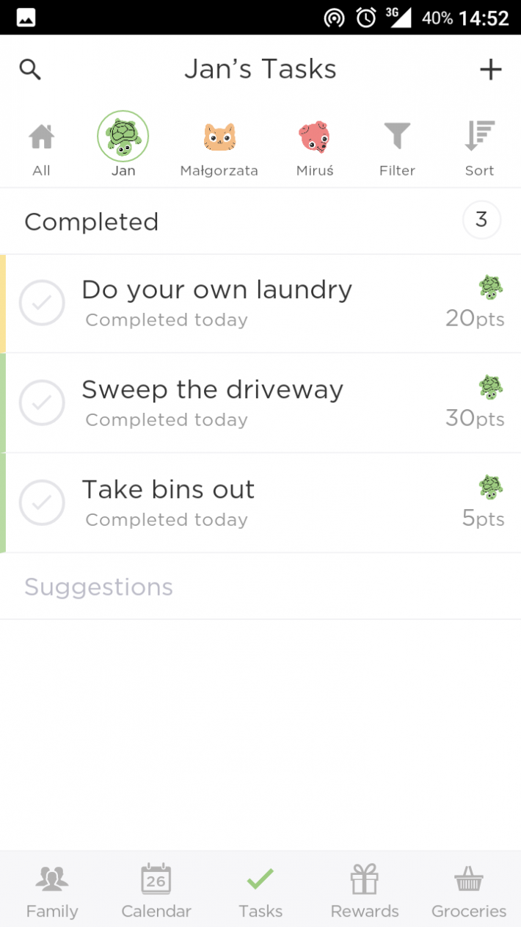Tap the completed count badge showing 3
Viewport: 521px width, 927px height.
[482, 220]
